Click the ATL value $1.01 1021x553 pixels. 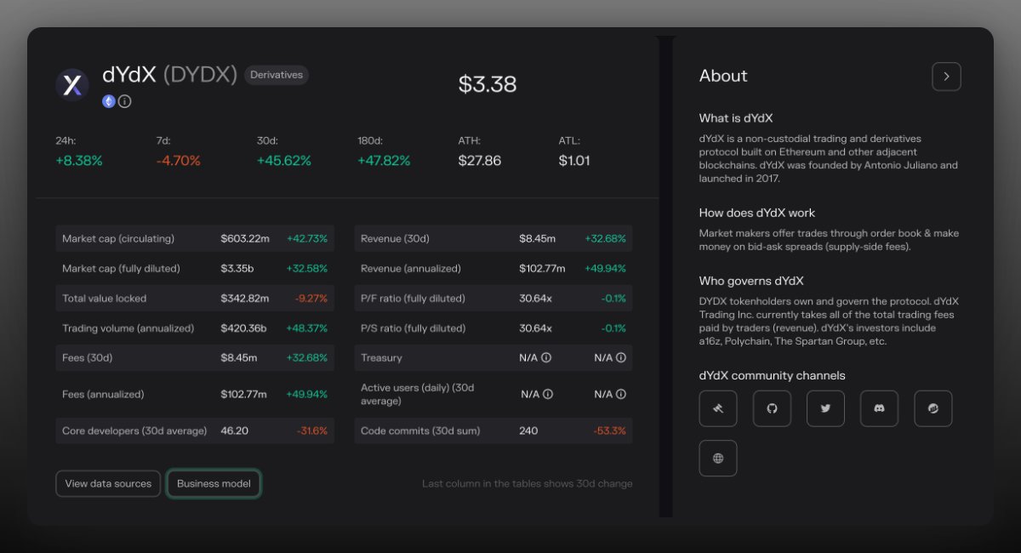[574, 161]
